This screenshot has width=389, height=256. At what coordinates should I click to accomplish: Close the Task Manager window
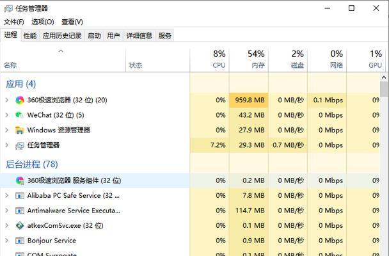click(376, 8)
